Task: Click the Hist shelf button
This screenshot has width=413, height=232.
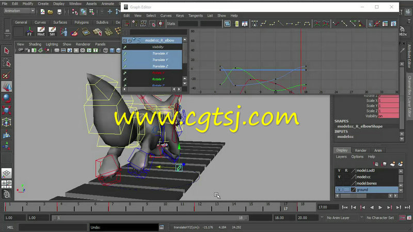Action: [41, 31]
